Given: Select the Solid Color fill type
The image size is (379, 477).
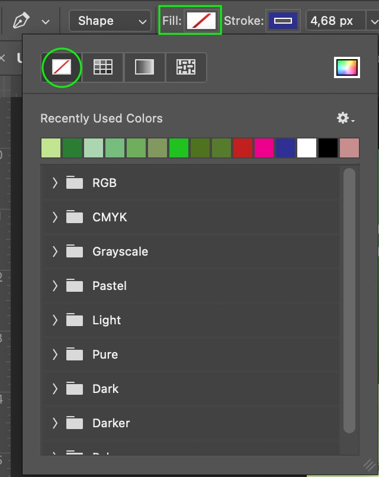Looking at the screenshot, I should (x=103, y=67).
